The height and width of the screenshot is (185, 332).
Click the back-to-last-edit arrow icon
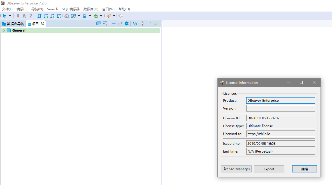[x=121, y=16]
